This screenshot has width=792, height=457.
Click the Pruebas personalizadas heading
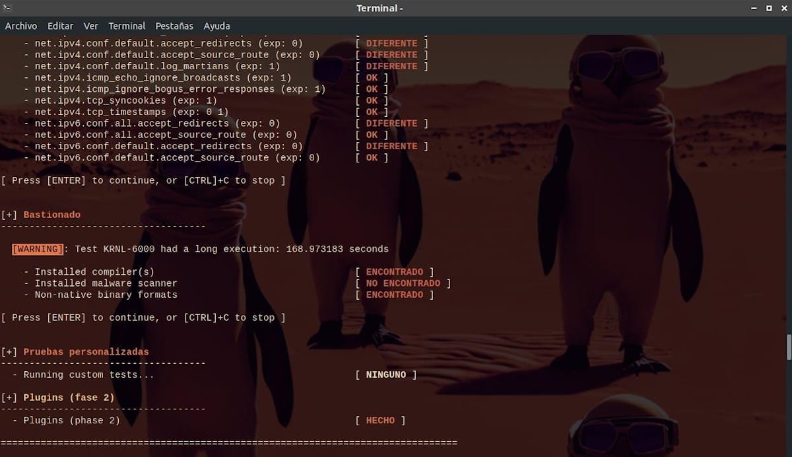(x=86, y=352)
